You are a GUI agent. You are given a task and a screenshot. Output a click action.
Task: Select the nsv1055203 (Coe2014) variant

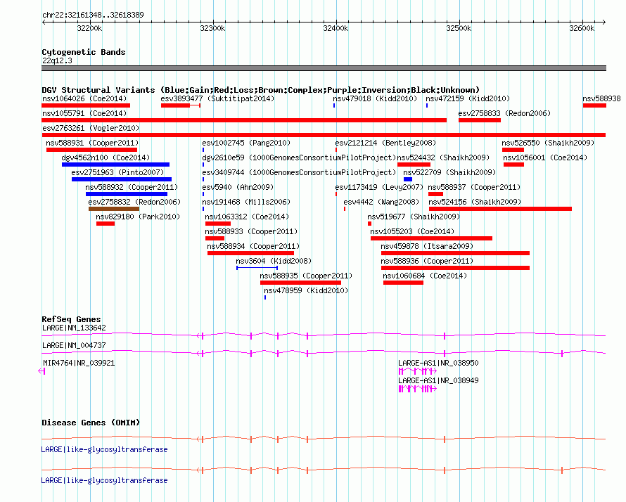412,231
